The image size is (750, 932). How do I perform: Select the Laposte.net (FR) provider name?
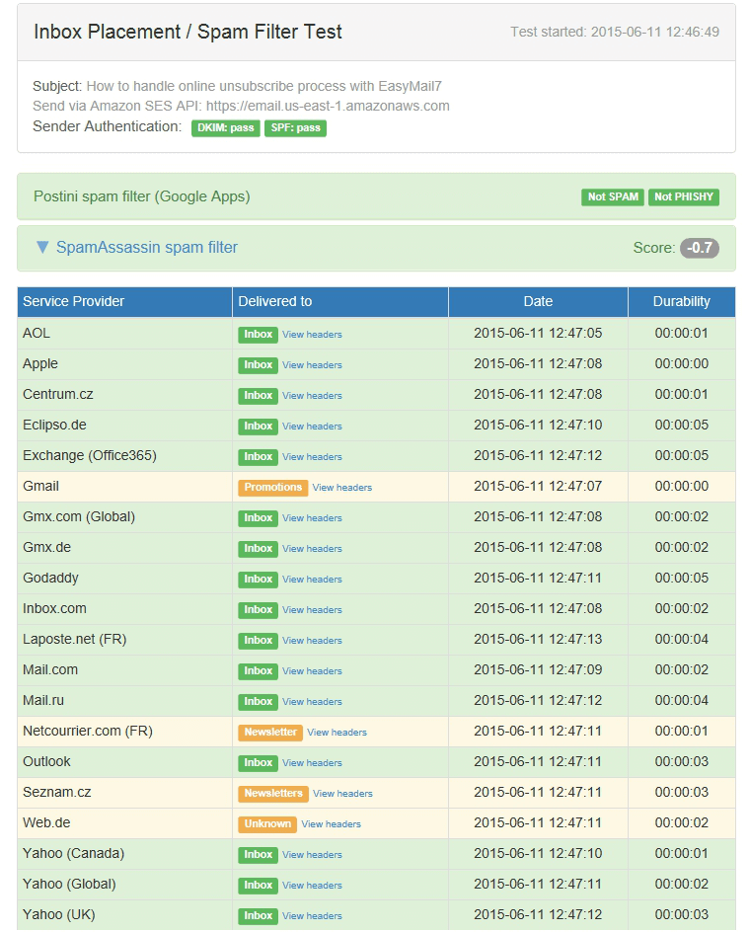tap(75, 640)
